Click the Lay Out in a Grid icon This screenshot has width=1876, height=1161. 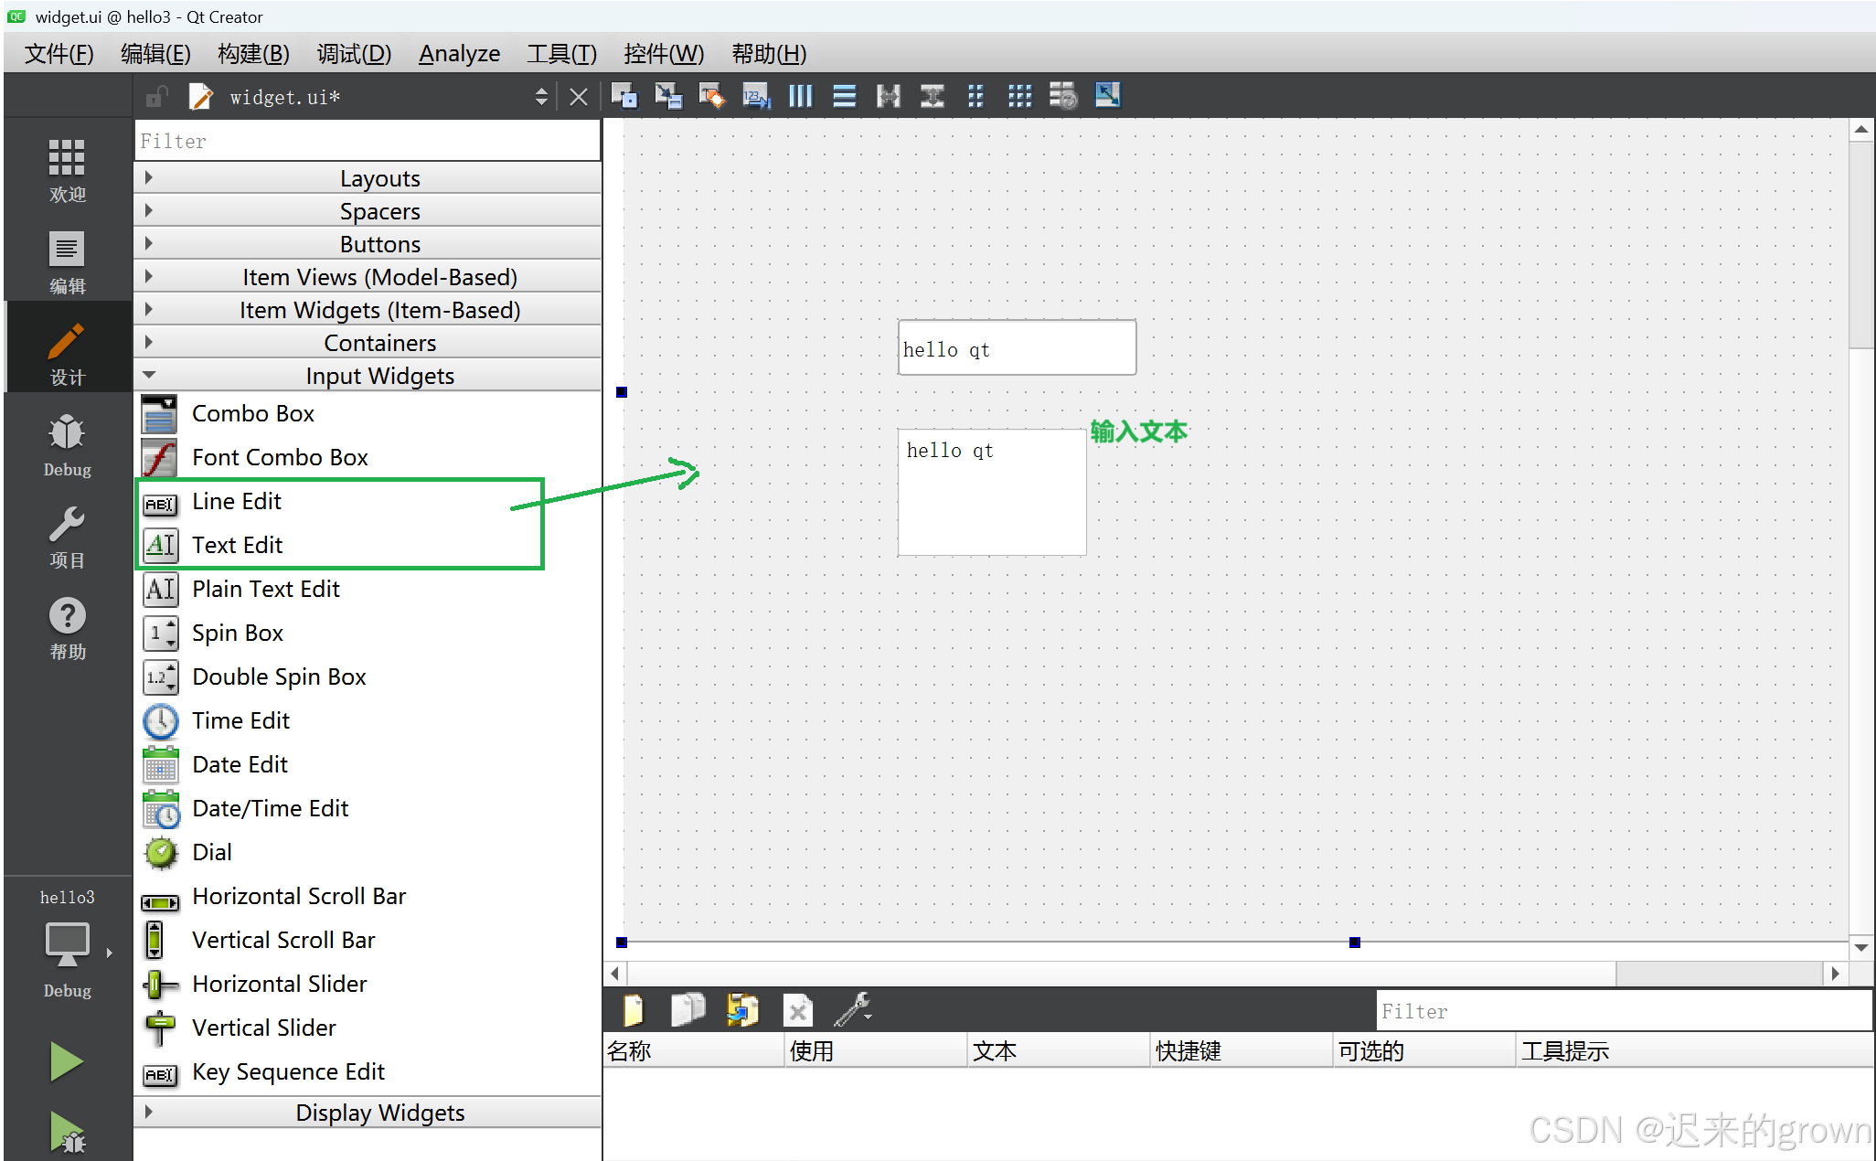click(x=1019, y=96)
